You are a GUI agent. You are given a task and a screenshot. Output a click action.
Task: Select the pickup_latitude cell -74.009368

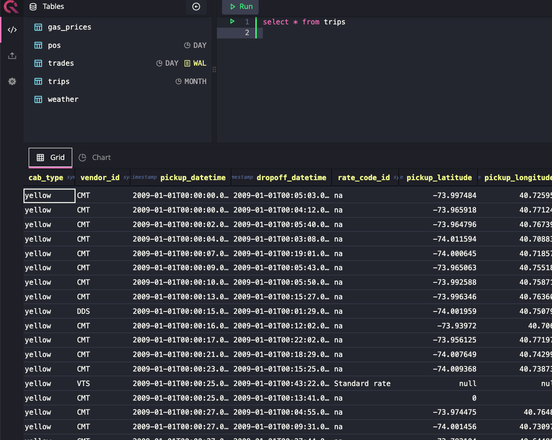tap(438, 369)
